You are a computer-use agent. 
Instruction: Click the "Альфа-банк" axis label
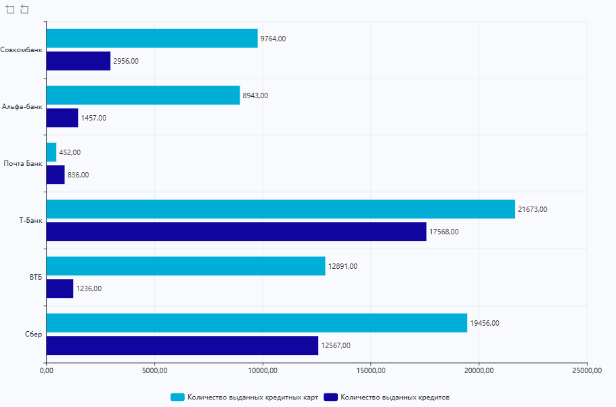point(22,107)
